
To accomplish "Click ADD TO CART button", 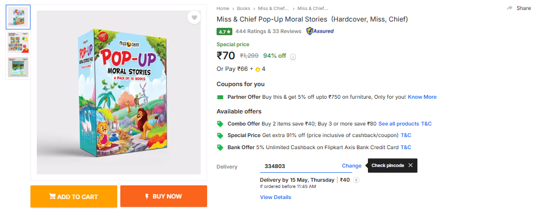I will pos(74,196).
